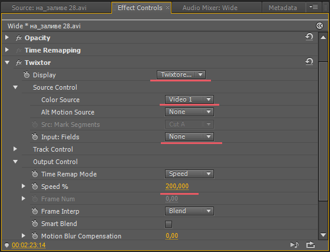Toggle Twixtor fx effect on/off
Image resolution: width=330 pixels, height=252 pixels.
tap(19, 63)
